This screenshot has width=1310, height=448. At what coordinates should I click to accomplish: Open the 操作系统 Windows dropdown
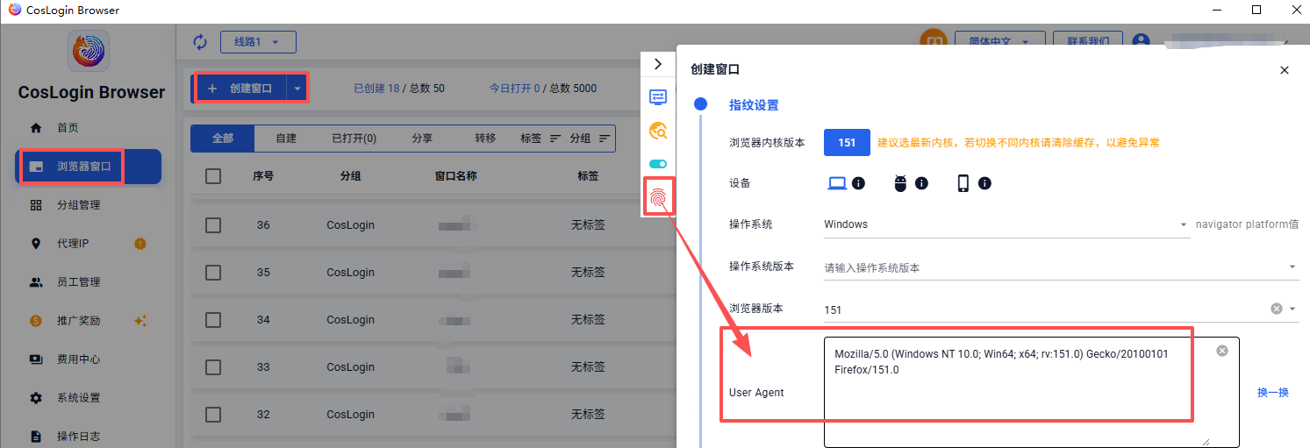tap(1006, 224)
